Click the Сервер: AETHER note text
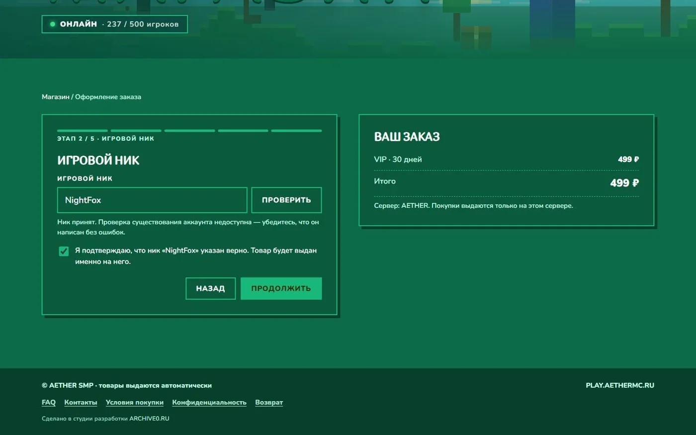Viewport: 696px width, 435px height. (473, 206)
